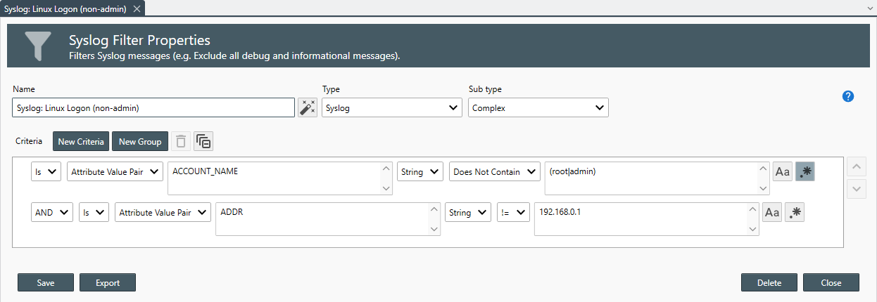Open the blue help question mark icon
This screenshot has height=302, width=877.
(x=848, y=96)
